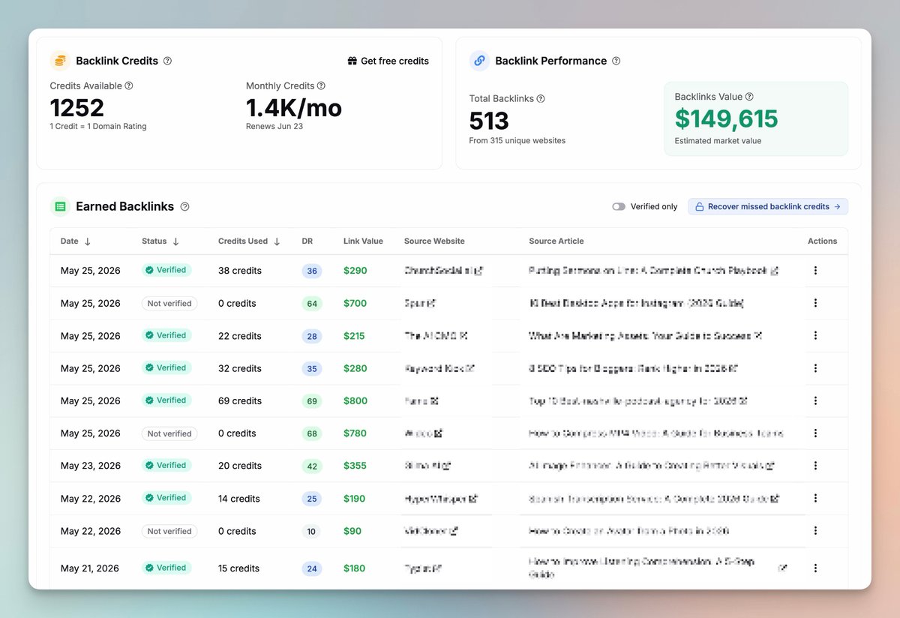Click the $355 link value
This screenshot has height=618, width=900.
tap(355, 466)
